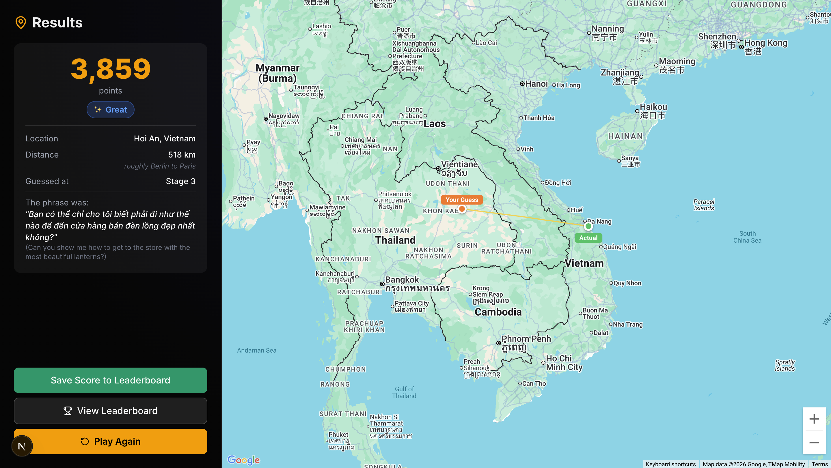Click the 3,859 points score

110,69
